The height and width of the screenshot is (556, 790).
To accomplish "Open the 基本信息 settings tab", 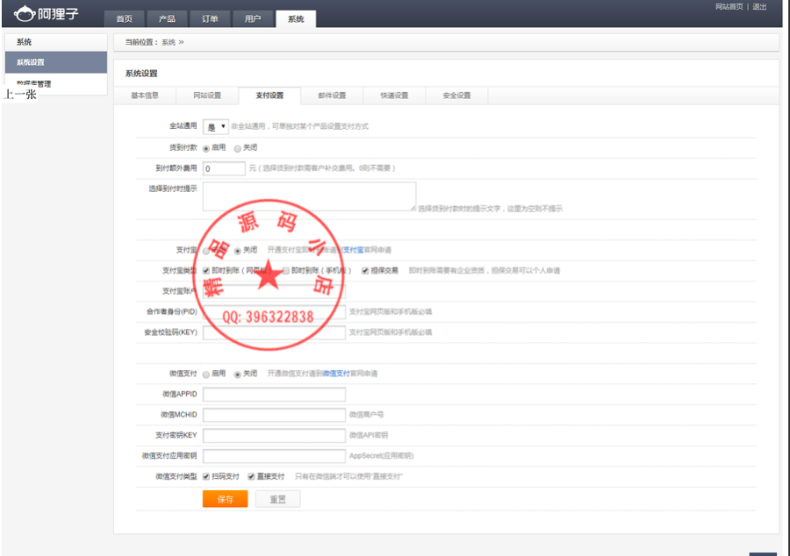I will (x=145, y=96).
